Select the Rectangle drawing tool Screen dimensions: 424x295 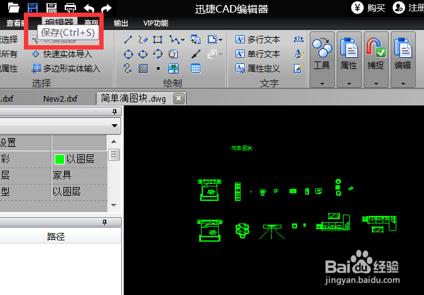pyautogui.click(x=158, y=40)
